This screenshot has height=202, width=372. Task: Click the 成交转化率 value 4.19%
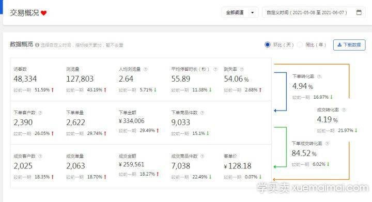coord(328,119)
